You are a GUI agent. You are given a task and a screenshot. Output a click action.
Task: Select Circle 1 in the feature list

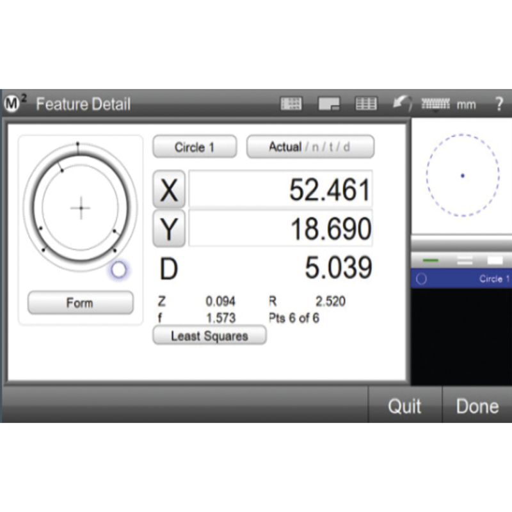[x=474, y=279]
